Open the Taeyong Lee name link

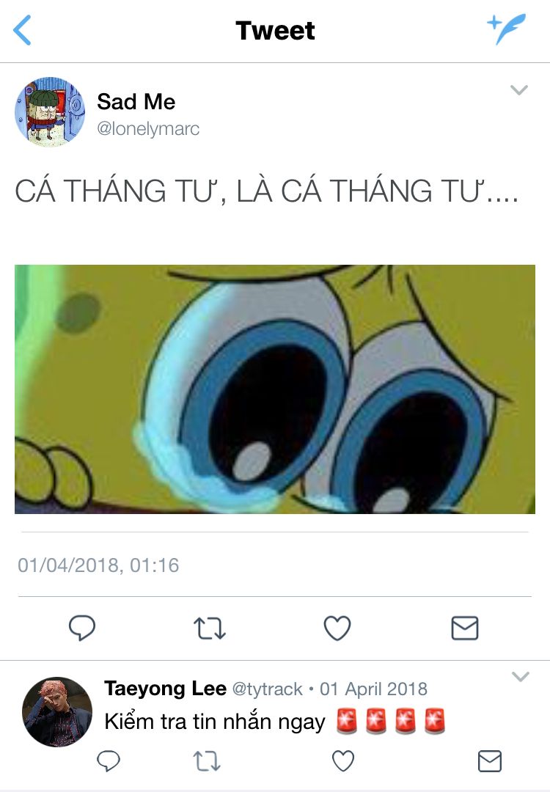point(165,689)
